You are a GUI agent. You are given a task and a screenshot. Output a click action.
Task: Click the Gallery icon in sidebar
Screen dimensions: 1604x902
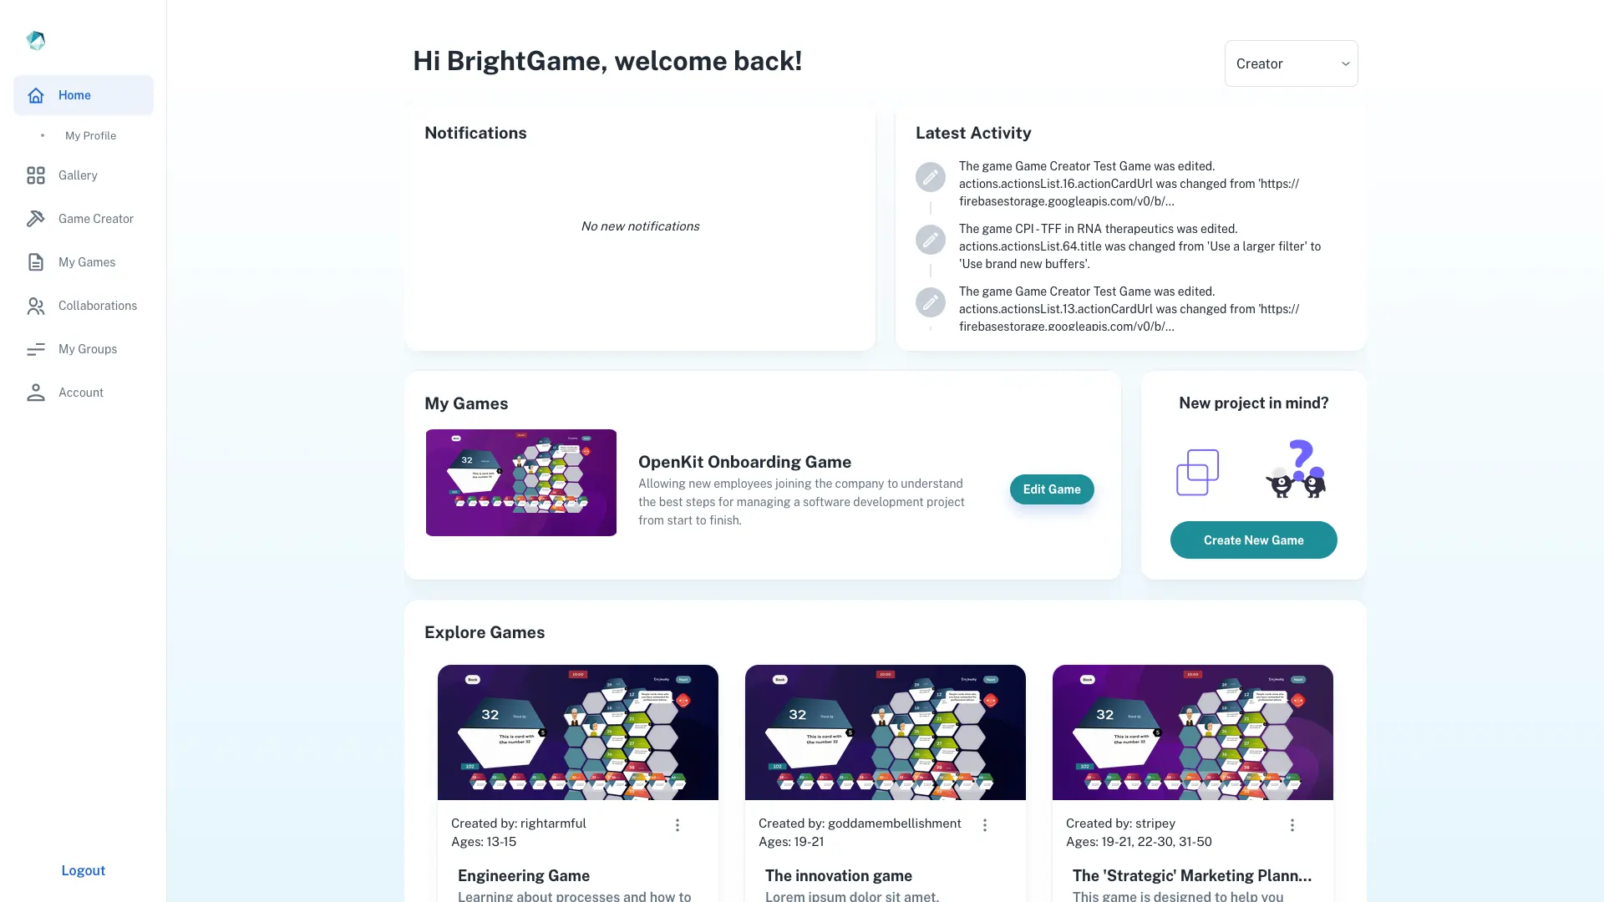click(35, 175)
